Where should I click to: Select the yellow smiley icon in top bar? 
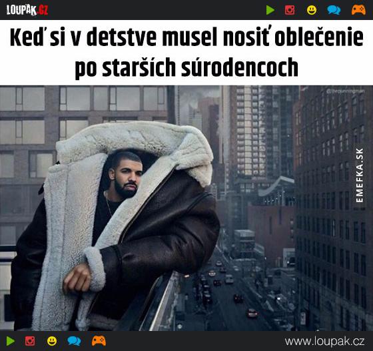[x=312, y=10]
